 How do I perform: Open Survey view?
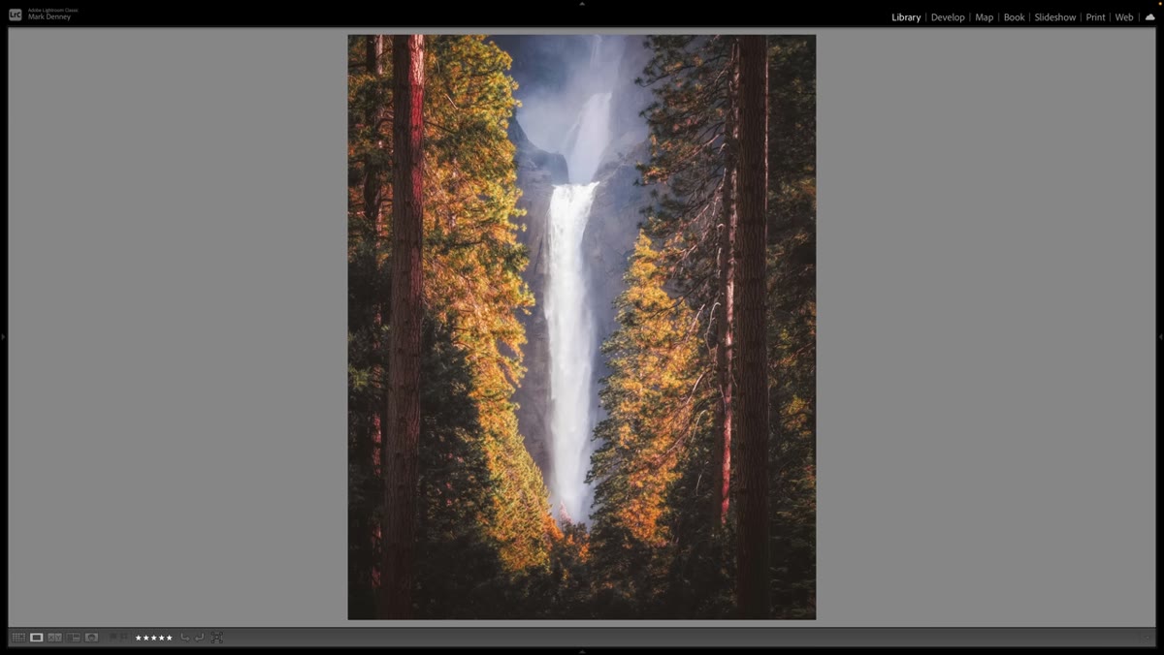tap(73, 638)
